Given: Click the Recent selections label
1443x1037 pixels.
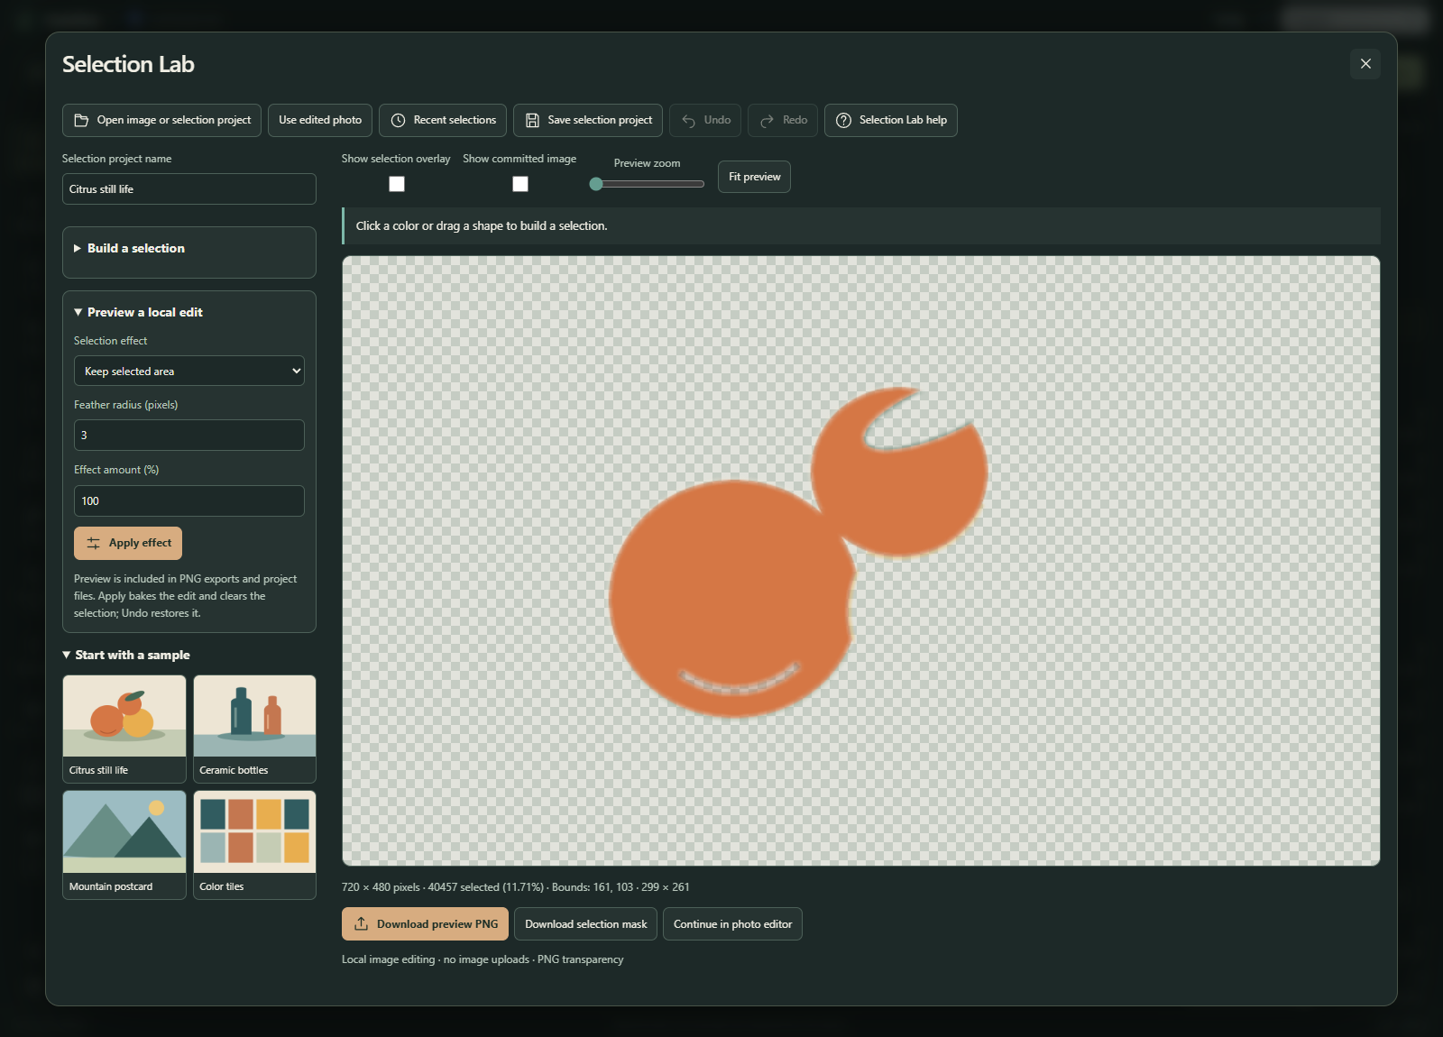Looking at the screenshot, I should 455,120.
